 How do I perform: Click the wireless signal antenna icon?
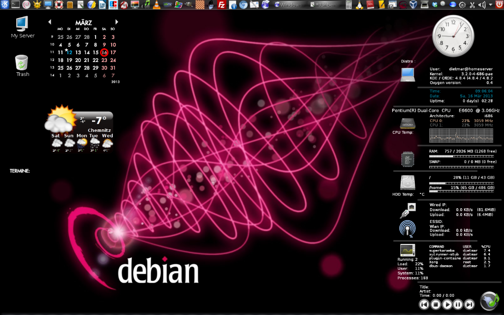(407, 229)
